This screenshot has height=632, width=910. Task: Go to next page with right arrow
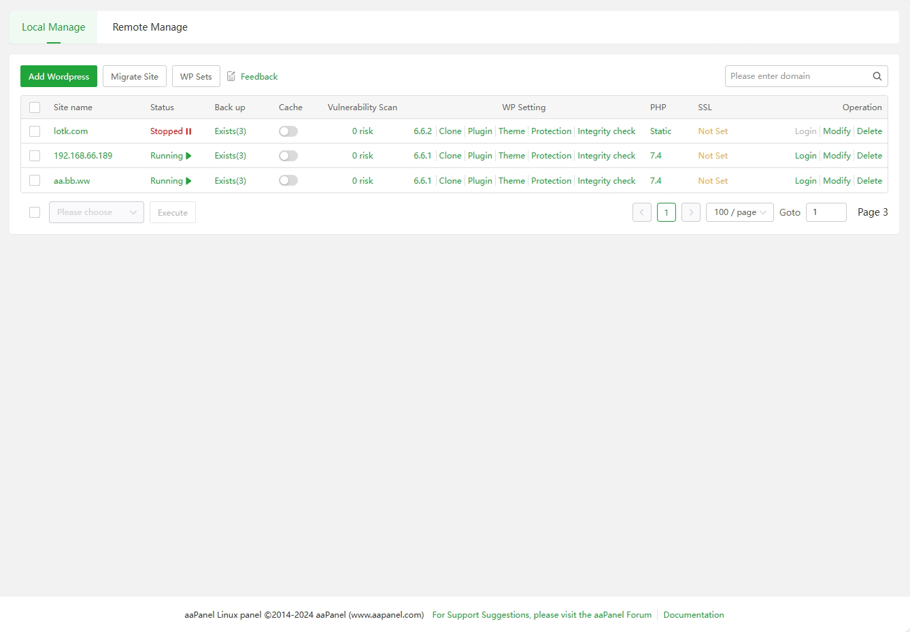pos(690,212)
